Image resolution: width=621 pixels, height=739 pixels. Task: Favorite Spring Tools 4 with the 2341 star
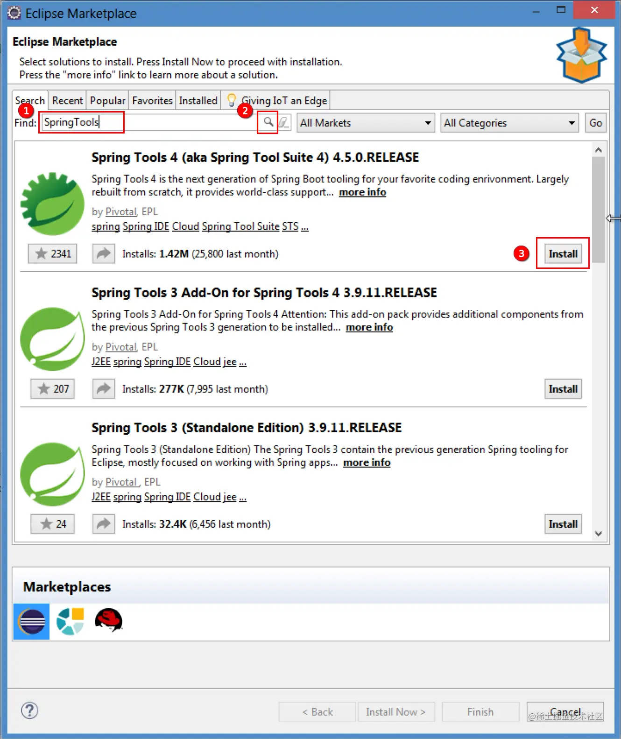(52, 253)
